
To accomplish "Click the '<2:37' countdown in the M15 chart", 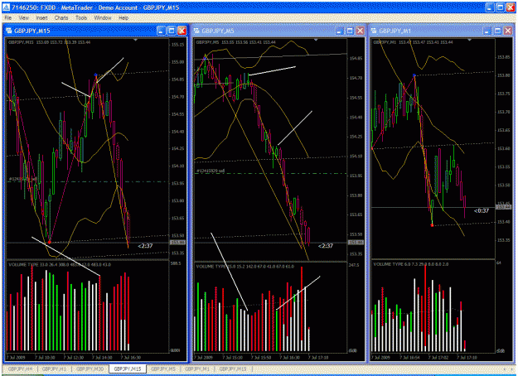I will tap(145, 246).
